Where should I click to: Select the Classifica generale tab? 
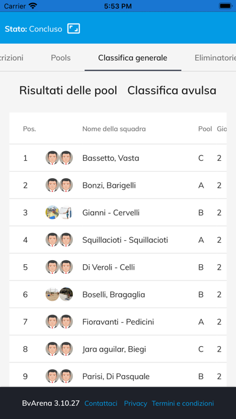point(133,58)
